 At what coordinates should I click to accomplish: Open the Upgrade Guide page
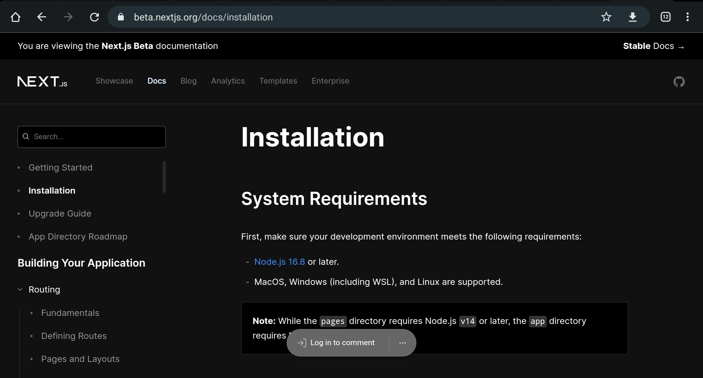60,214
